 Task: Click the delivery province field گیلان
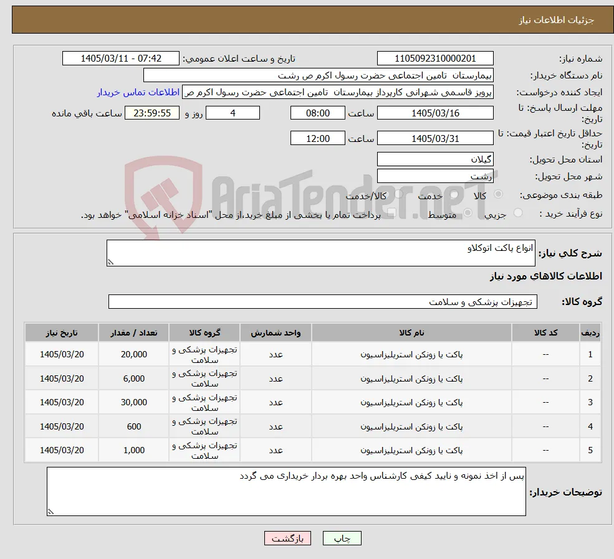(435, 159)
